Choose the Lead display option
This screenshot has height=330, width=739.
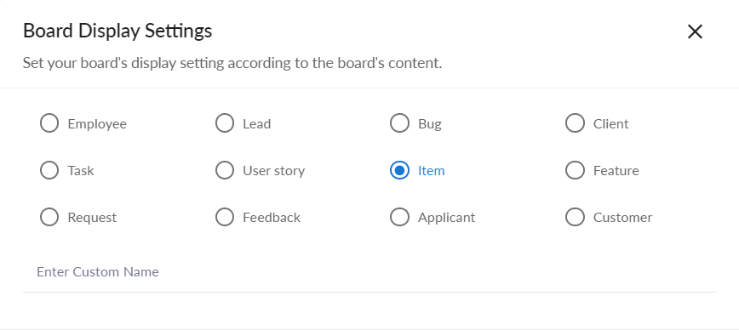pos(225,123)
